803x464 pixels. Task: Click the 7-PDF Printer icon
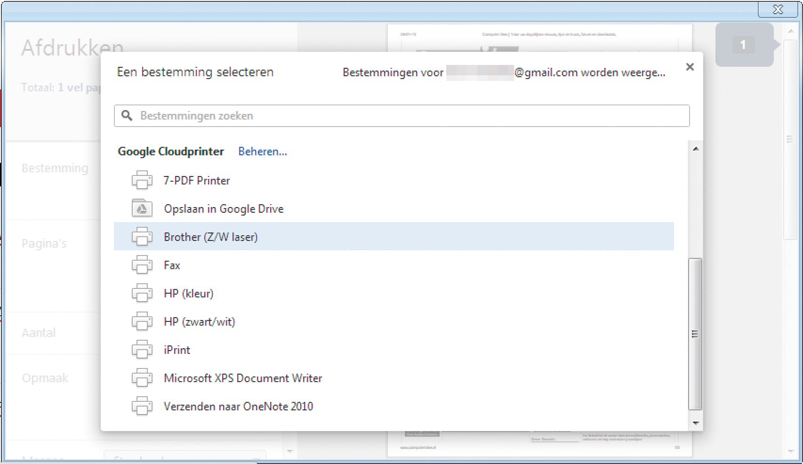142,180
